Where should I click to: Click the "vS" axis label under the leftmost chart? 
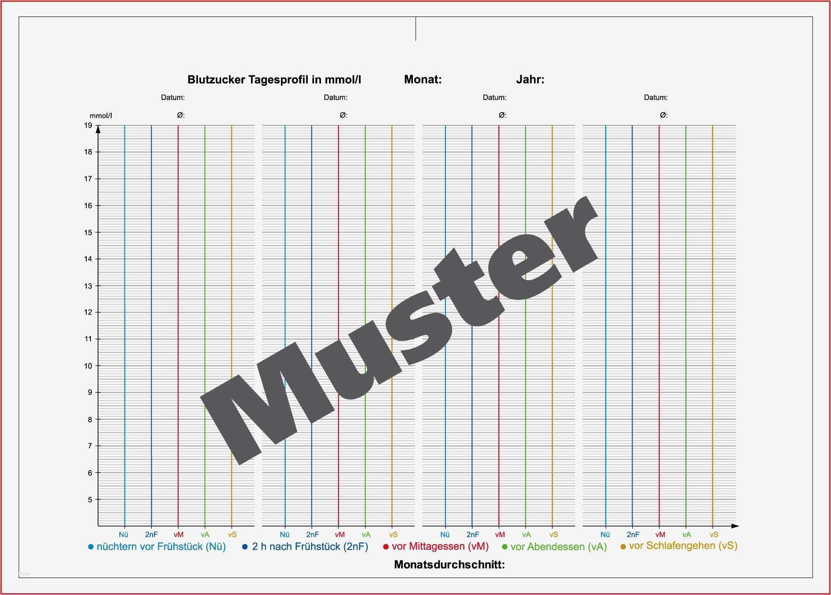[x=232, y=535]
